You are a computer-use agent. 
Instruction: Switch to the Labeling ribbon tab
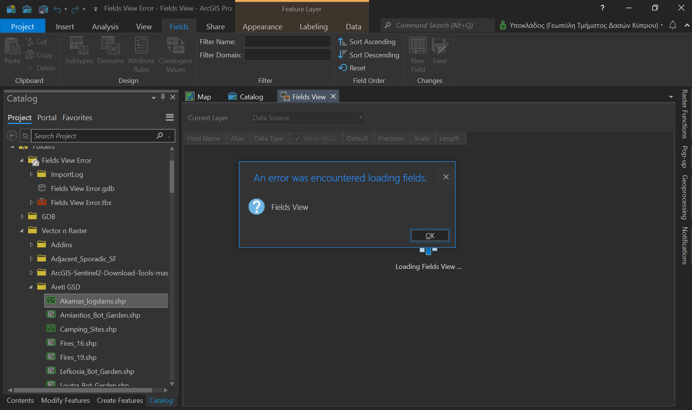coord(313,26)
